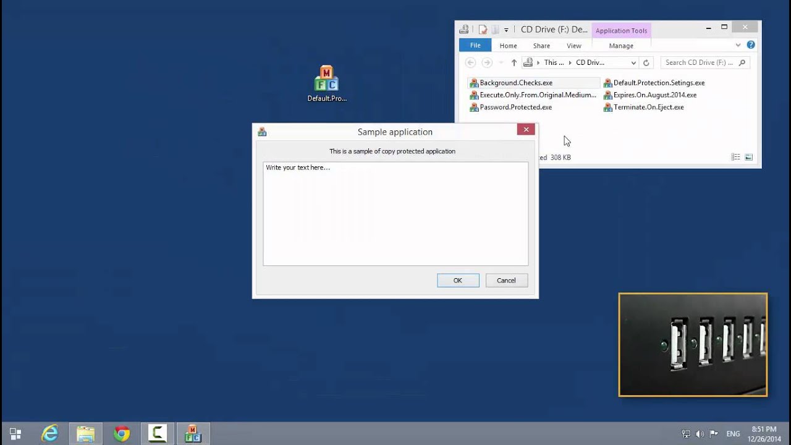Click OK in the Sample application dialog
This screenshot has height=445, width=791.
pos(458,281)
